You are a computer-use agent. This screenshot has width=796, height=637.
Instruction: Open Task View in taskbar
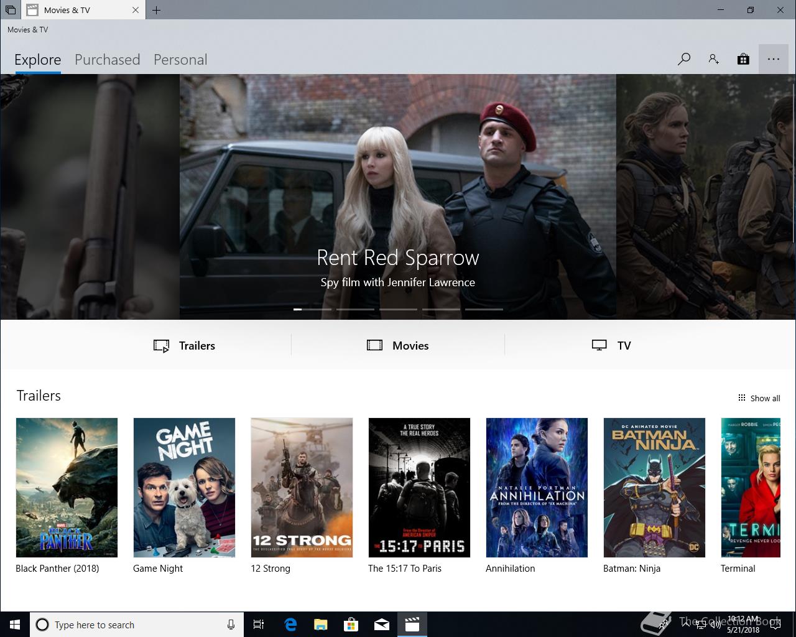click(259, 625)
